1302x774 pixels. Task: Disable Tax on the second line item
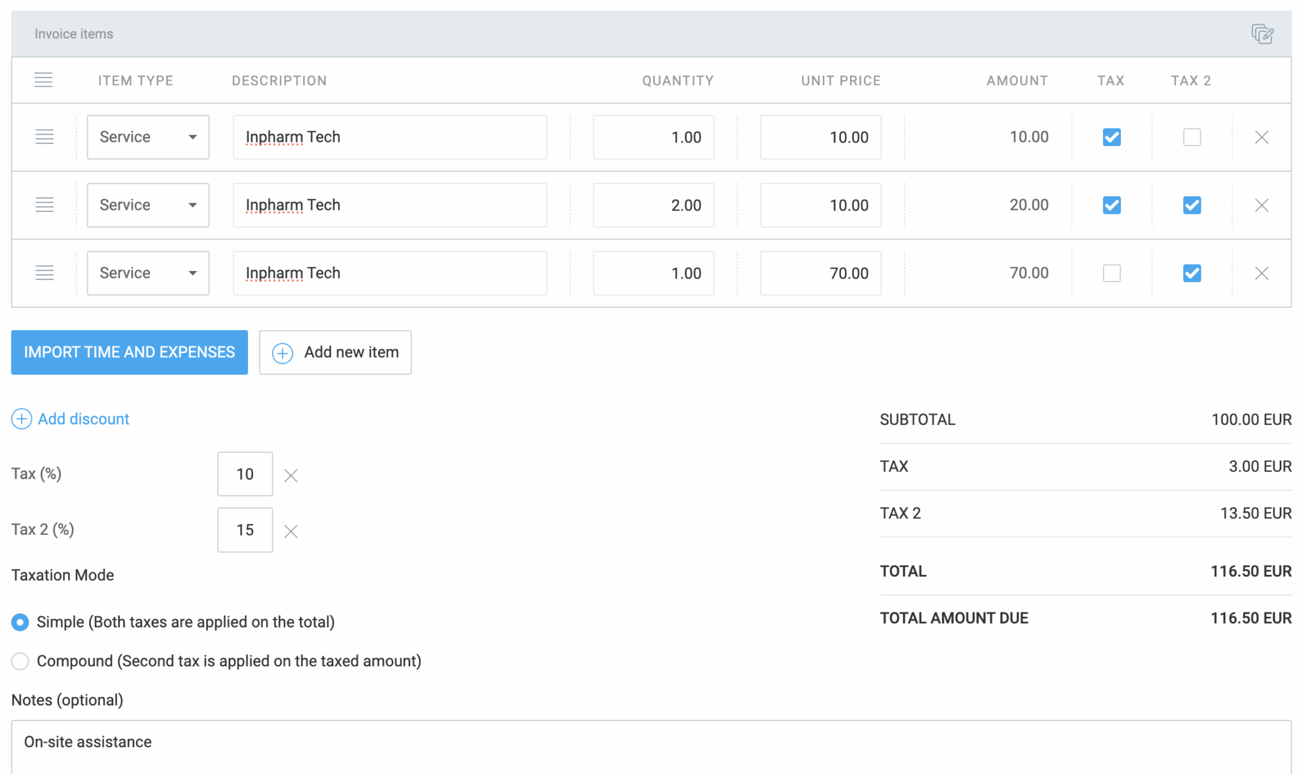pyautogui.click(x=1111, y=205)
